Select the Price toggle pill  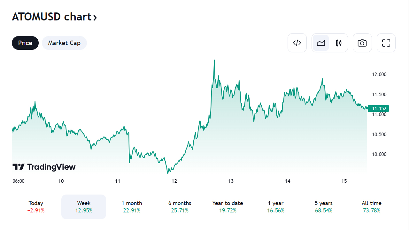click(25, 43)
